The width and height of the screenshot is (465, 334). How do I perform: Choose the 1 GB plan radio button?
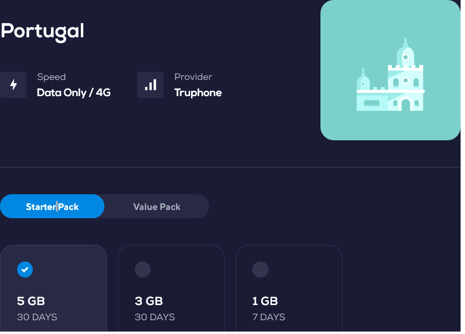click(x=260, y=269)
